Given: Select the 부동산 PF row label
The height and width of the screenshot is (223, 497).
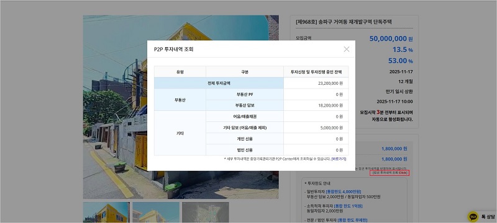Looking at the screenshot, I should (x=245, y=94).
